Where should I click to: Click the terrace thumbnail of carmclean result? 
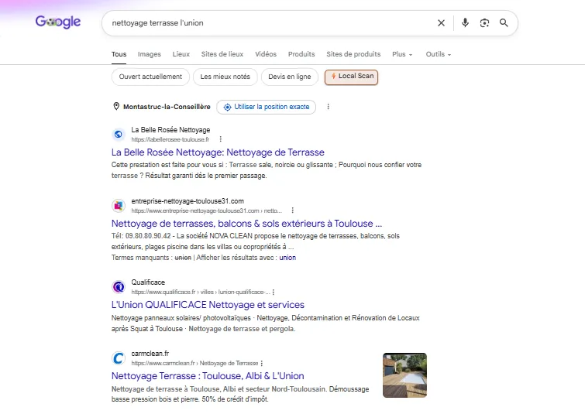tap(404, 375)
